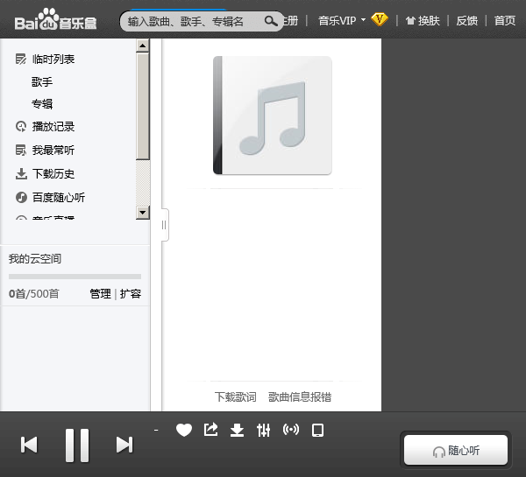526x477 pixels.
Task: Collapse the sidebar with the splitter handle
Action: [164, 225]
